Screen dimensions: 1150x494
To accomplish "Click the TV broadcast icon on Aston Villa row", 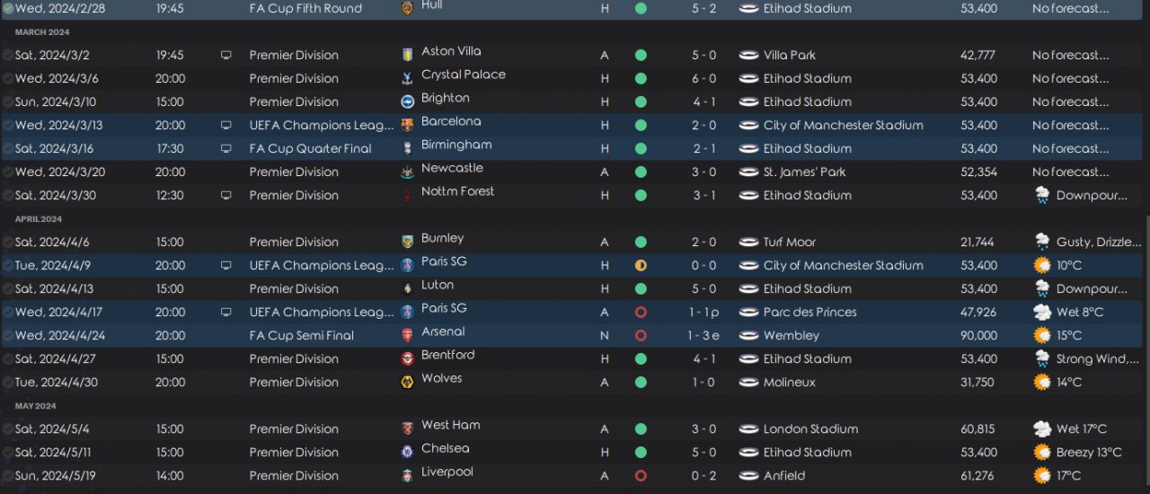I will [x=226, y=55].
